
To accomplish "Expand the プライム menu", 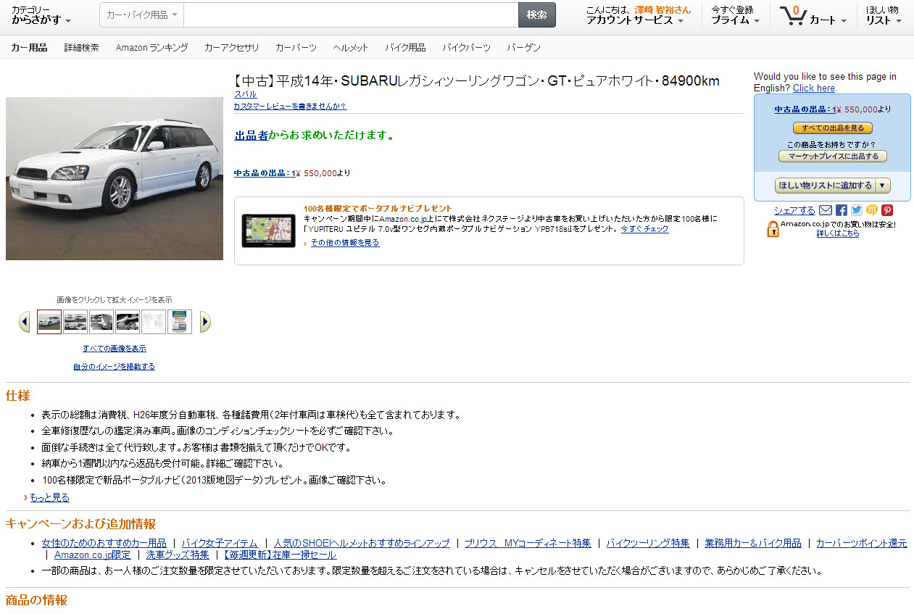I will (x=735, y=20).
